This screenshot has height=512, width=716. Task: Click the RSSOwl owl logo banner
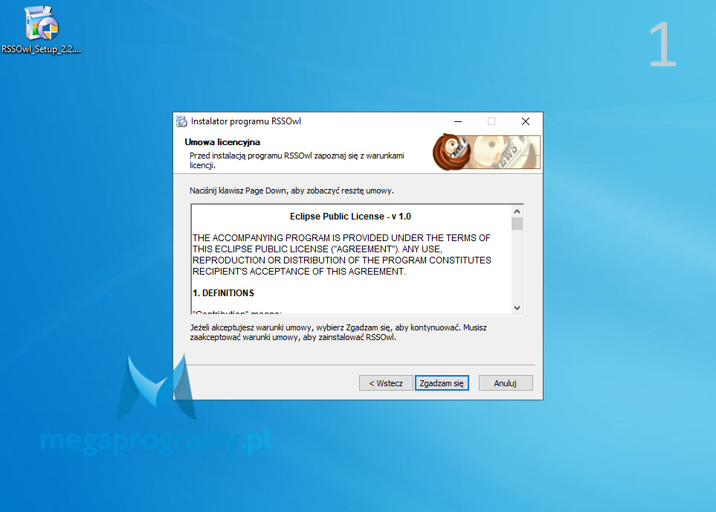coord(486,153)
